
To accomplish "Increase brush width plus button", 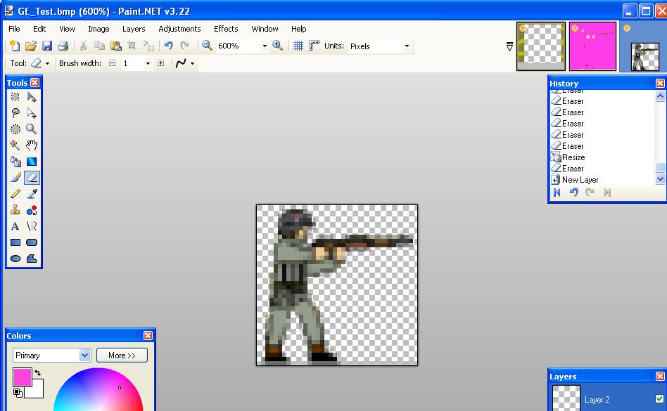I will [161, 63].
